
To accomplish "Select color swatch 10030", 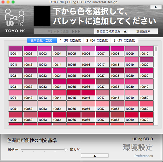I will [146, 73].
